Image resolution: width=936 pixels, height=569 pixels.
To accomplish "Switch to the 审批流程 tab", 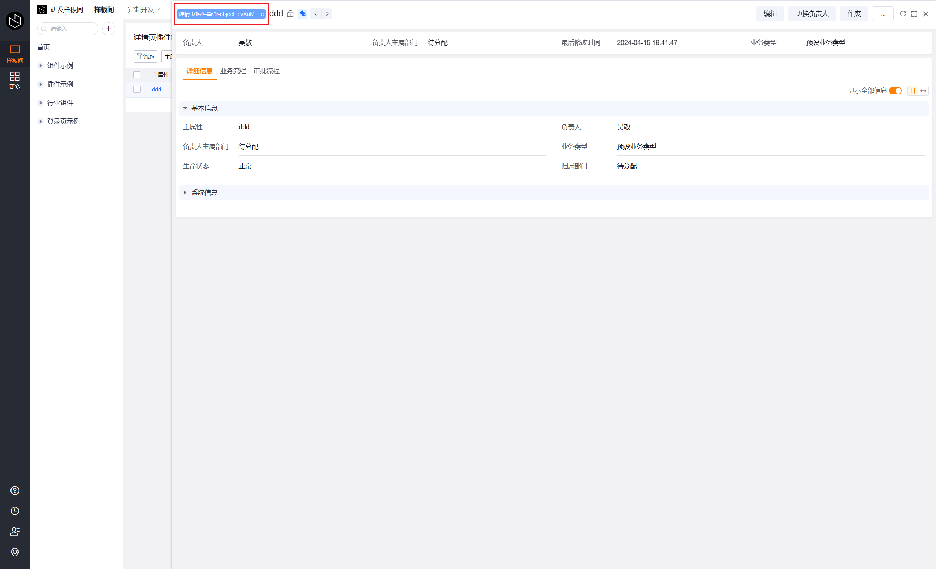I will pyautogui.click(x=267, y=71).
